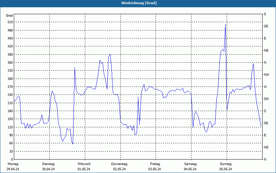Select the 120 degree axis label

(10, 127)
